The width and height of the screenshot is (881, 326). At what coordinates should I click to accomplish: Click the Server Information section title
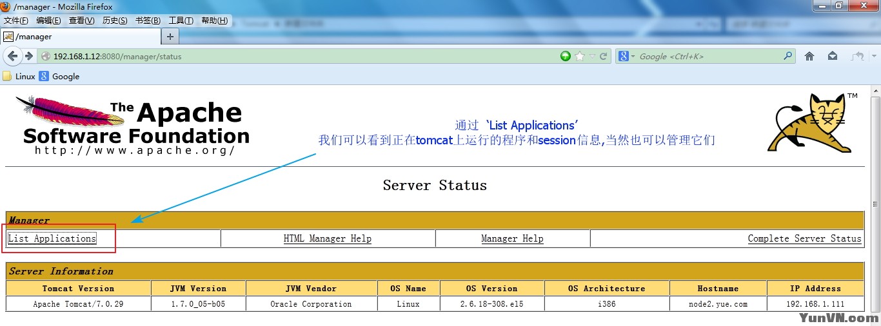[x=61, y=271]
